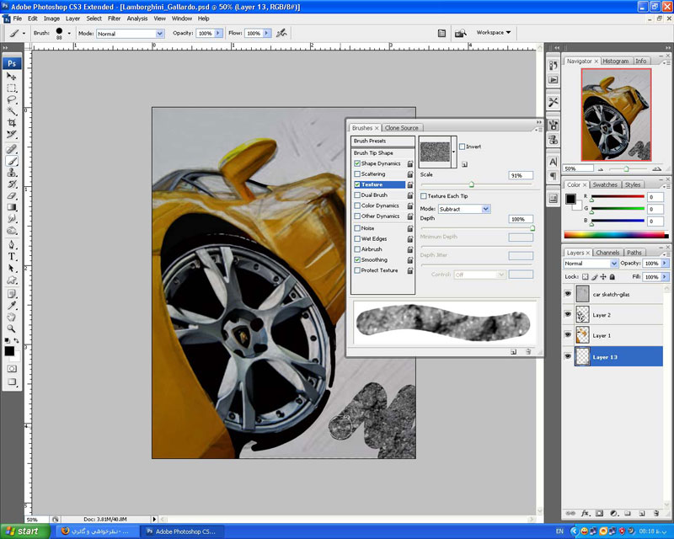Toggle Quick Mask mode icon
Image resolution: width=674 pixels, height=539 pixels.
pyautogui.click(x=12, y=369)
